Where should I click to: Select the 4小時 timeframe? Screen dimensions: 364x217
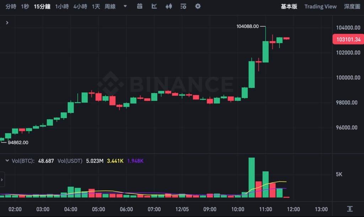[80, 6]
